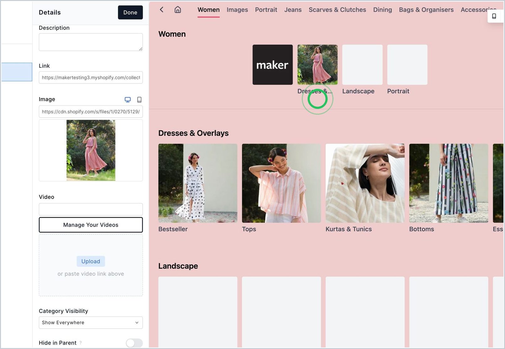505x349 pixels.
Task: Switch to the Jeans tab
Action: [x=293, y=10]
